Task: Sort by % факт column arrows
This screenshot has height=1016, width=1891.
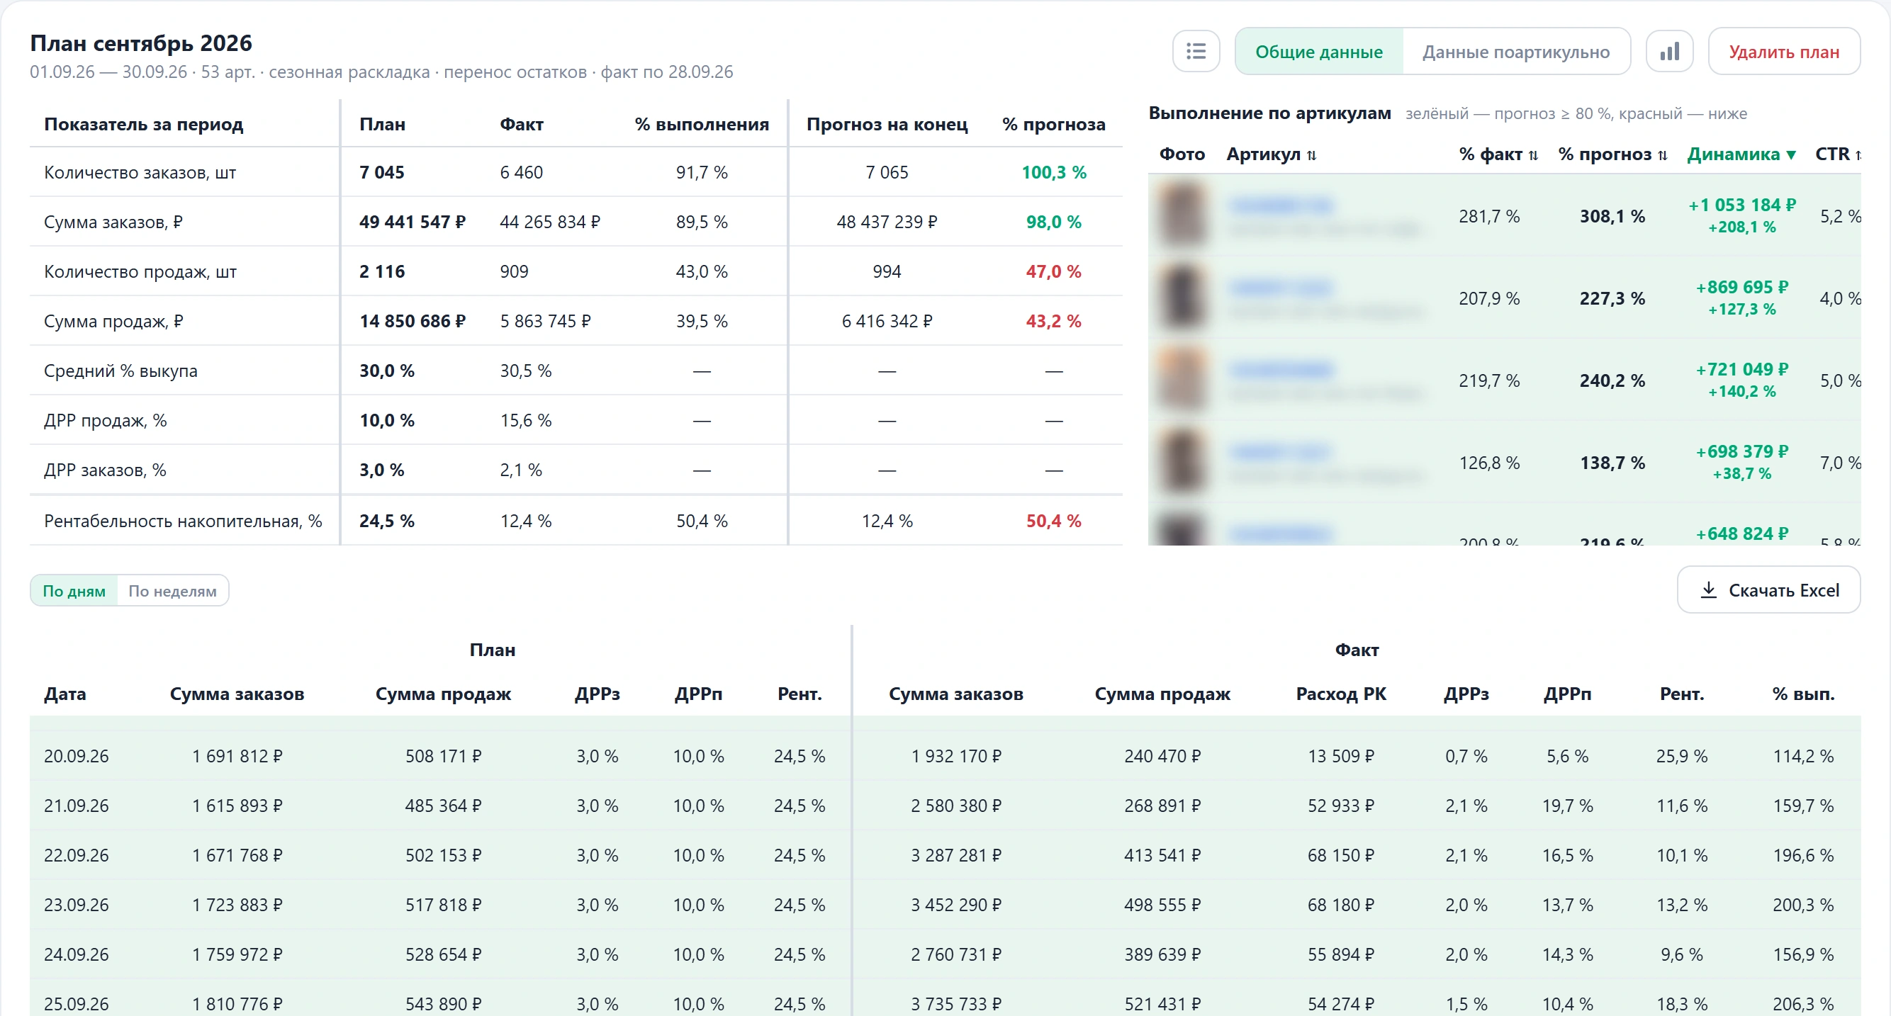Action: click(1534, 154)
